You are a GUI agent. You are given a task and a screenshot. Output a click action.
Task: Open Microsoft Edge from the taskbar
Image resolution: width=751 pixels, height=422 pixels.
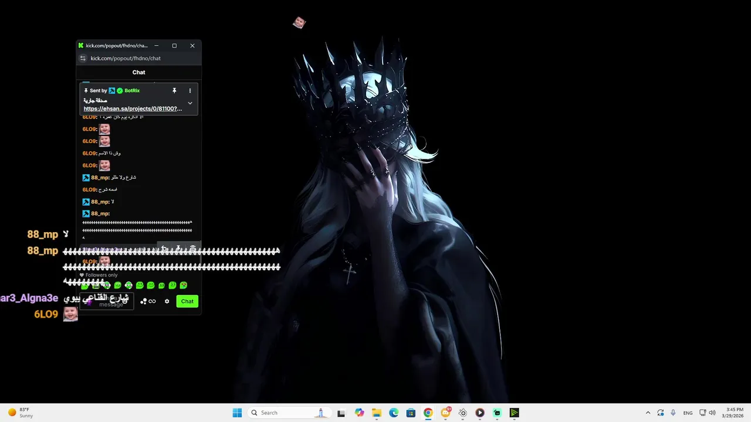coord(394,413)
